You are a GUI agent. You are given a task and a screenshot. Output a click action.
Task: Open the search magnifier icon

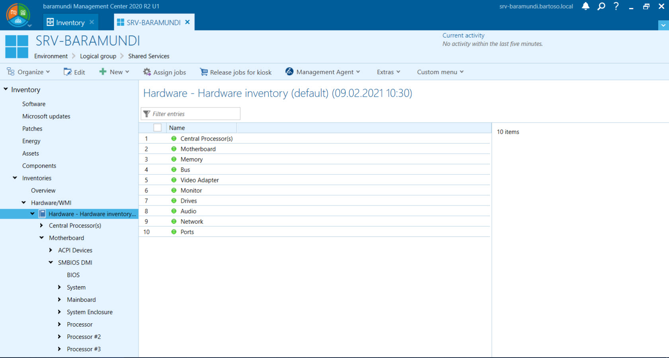601,6
